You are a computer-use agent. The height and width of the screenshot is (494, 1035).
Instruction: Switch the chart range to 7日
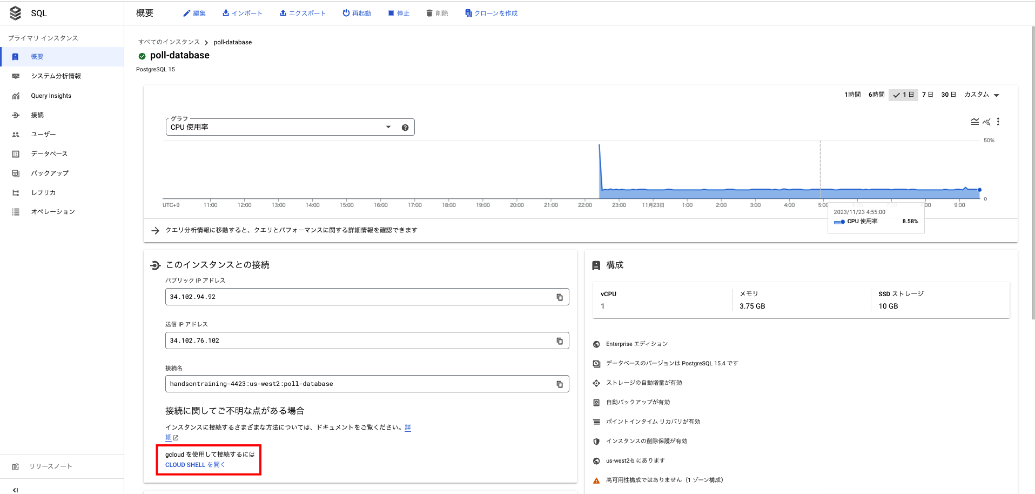click(928, 95)
